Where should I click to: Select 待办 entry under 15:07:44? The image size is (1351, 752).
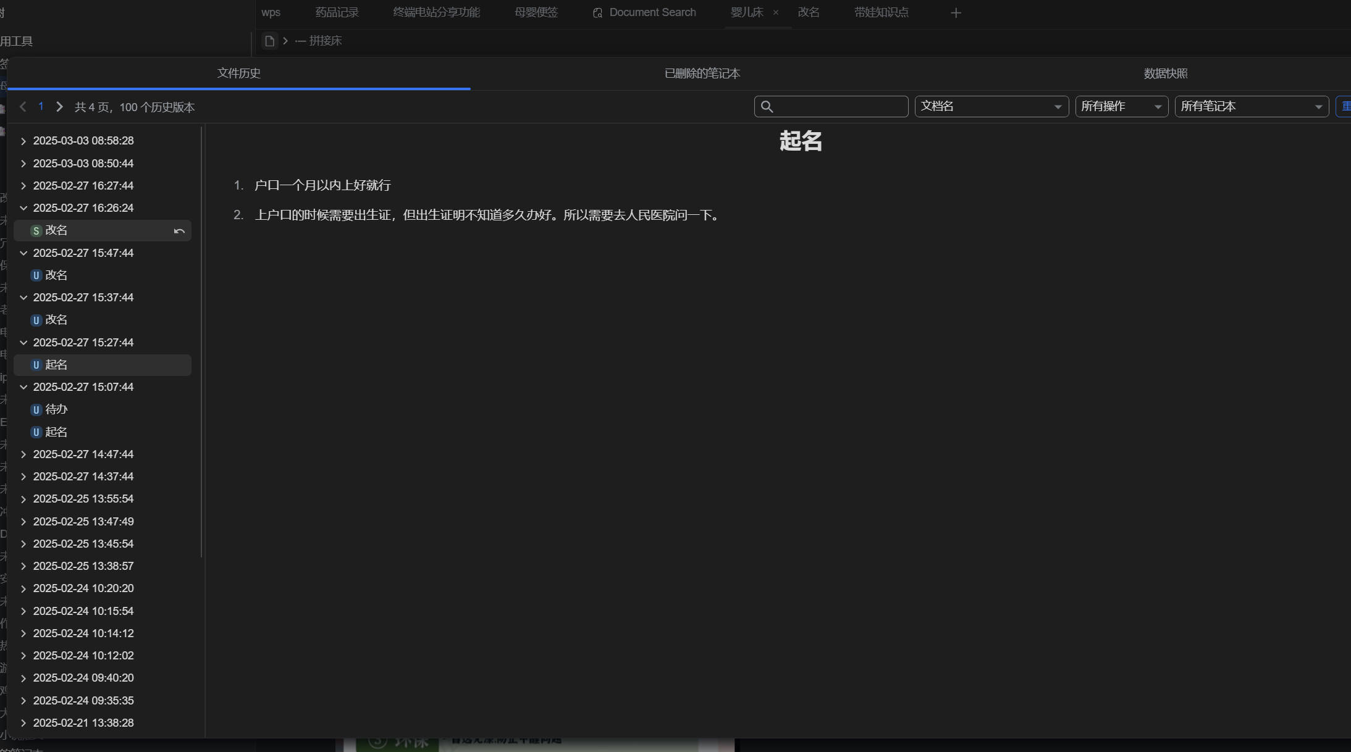[x=56, y=409]
